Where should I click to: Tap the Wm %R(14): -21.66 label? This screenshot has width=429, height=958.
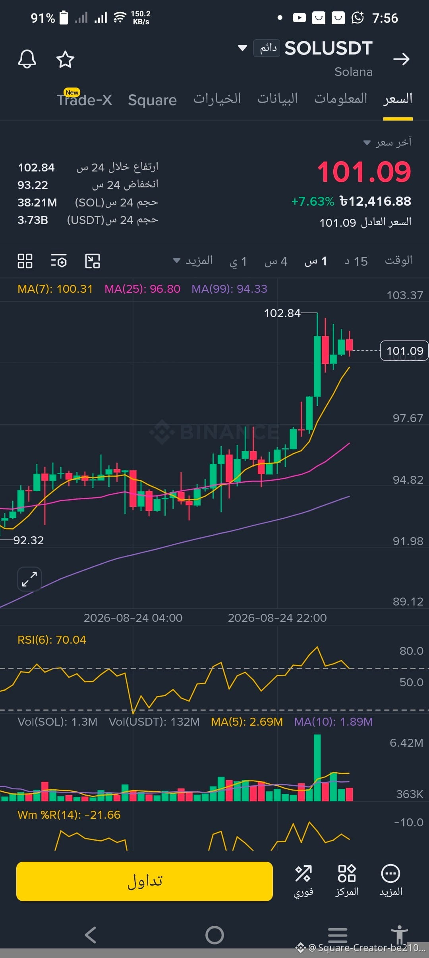69,815
